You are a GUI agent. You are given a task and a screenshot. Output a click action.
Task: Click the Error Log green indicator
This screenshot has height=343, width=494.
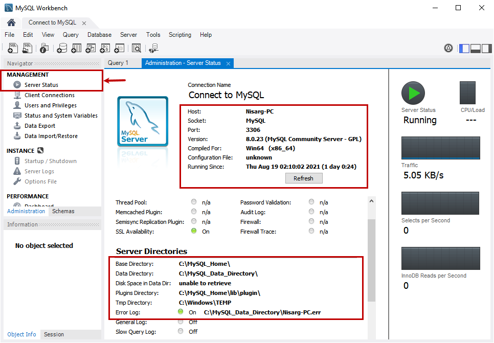pos(181,311)
